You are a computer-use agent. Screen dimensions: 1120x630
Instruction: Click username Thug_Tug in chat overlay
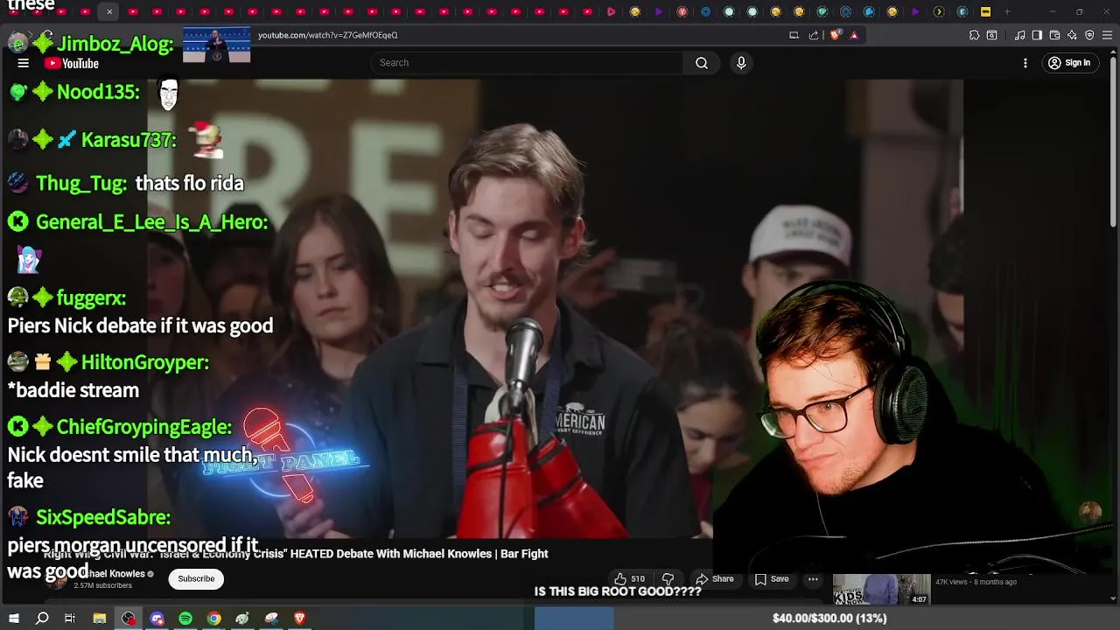(x=80, y=183)
